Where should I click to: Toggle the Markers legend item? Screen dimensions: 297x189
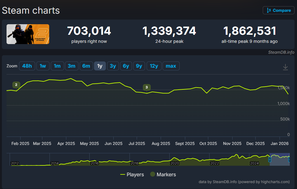tap(163, 174)
